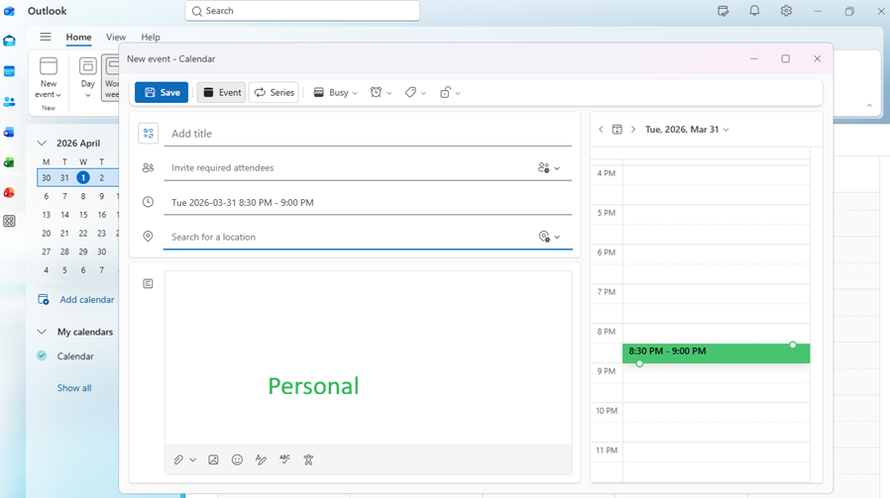Open notifications bell icon

point(754,11)
